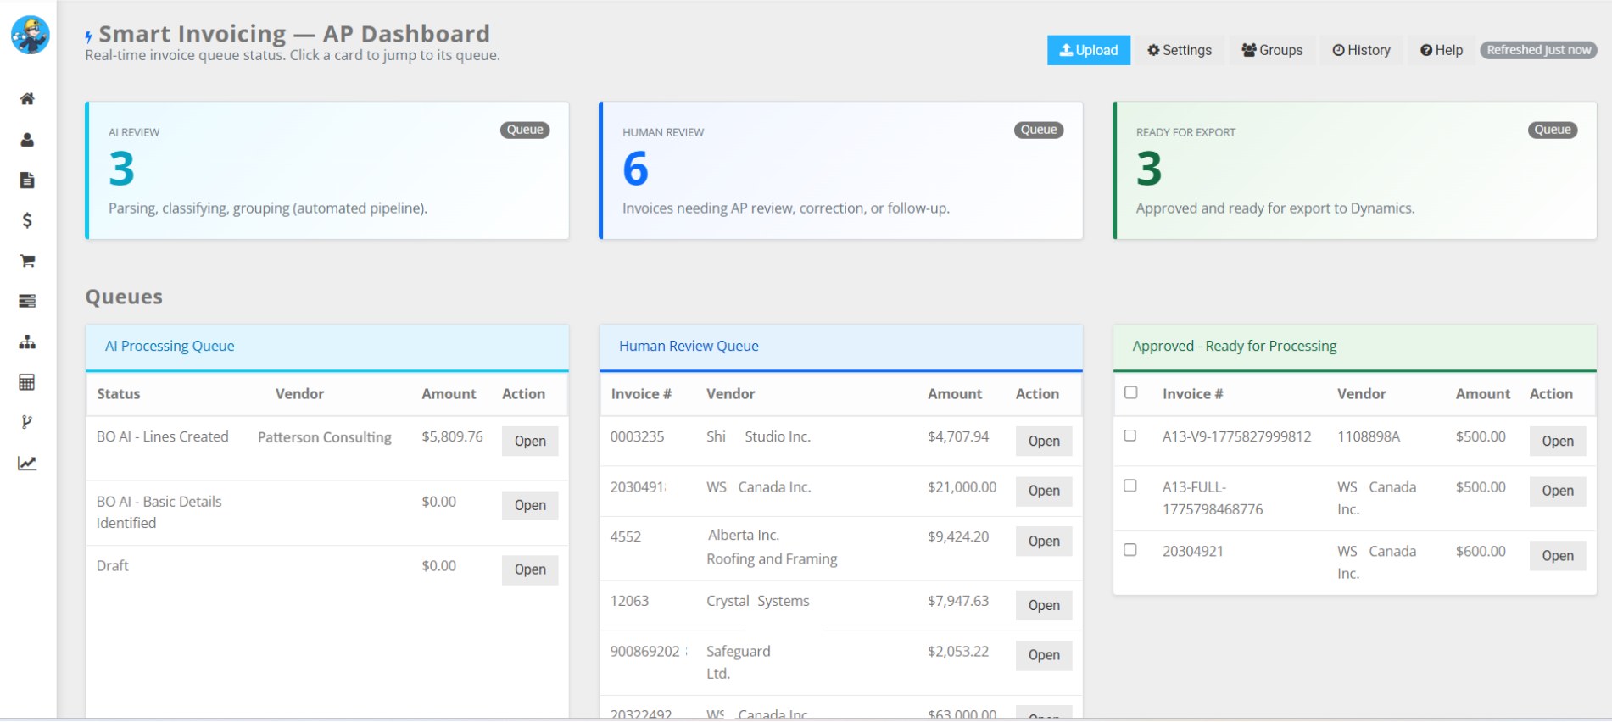Screen dimensions: 1612x722
Task: Click the Queue badge on Human Review card
Action: (x=1039, y=130)
